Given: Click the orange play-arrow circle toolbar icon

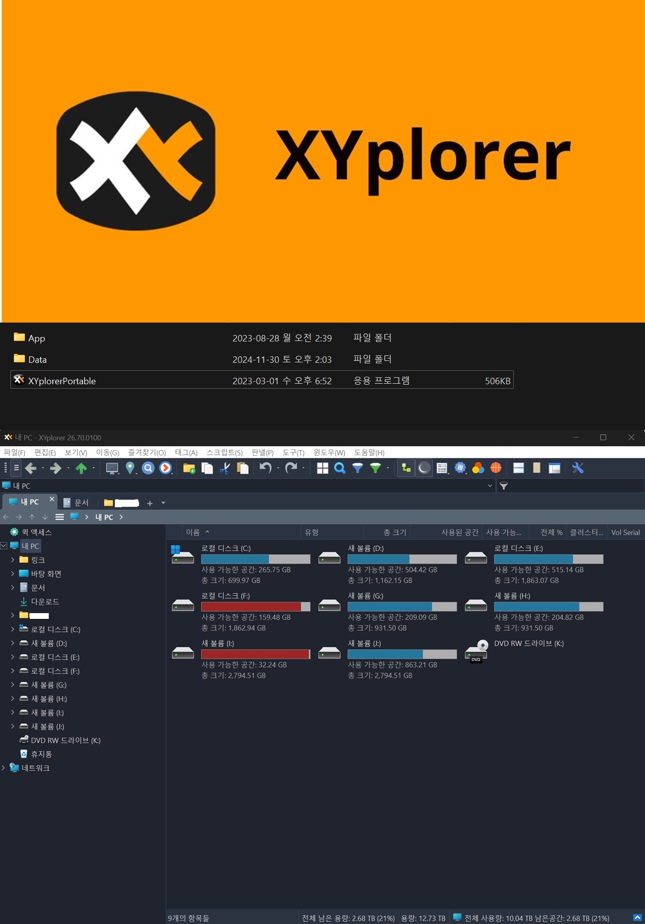Looking at the screenshot, I should coord(165,468).
